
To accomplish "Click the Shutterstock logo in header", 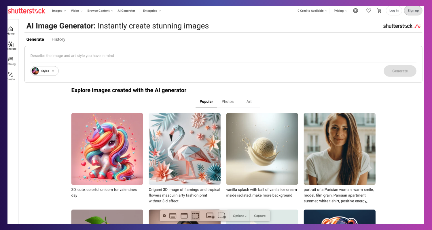I will click(x=26, y=11).
